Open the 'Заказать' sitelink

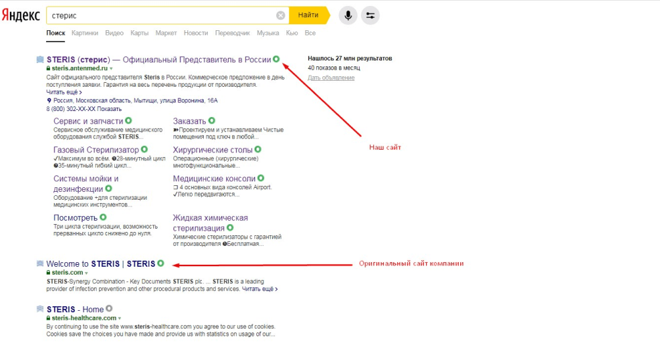click(x=189, y=121)
